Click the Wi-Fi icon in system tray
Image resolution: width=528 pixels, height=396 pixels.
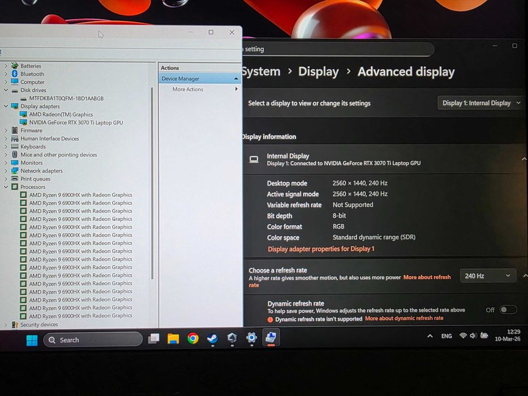pyautogui.click(x=463, y=335)
